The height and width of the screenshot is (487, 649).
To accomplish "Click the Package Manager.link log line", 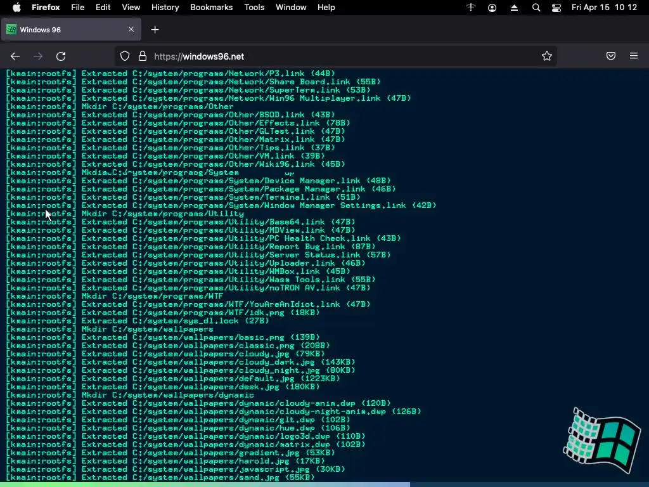I will coord(201,189).
